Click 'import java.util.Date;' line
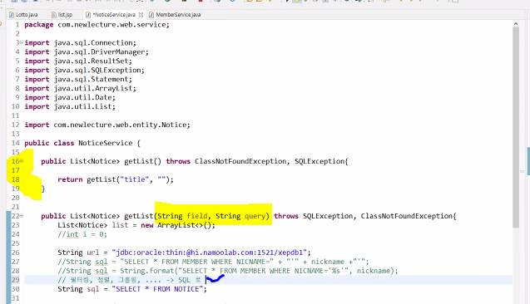 click(x=70, y=97)
